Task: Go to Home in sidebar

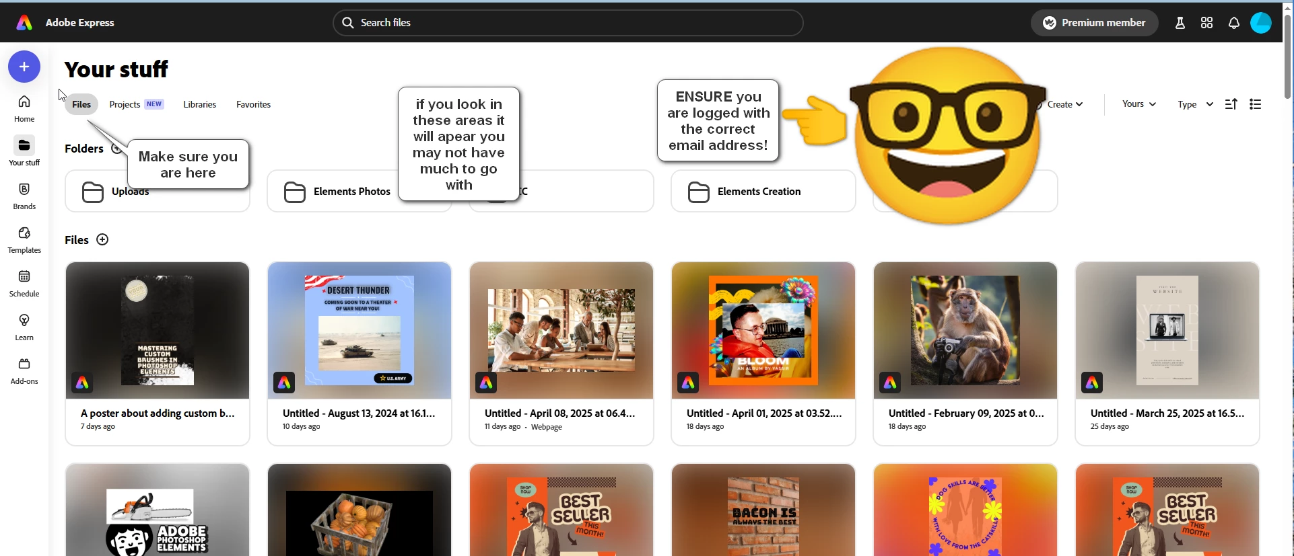Action: point(24,109)
